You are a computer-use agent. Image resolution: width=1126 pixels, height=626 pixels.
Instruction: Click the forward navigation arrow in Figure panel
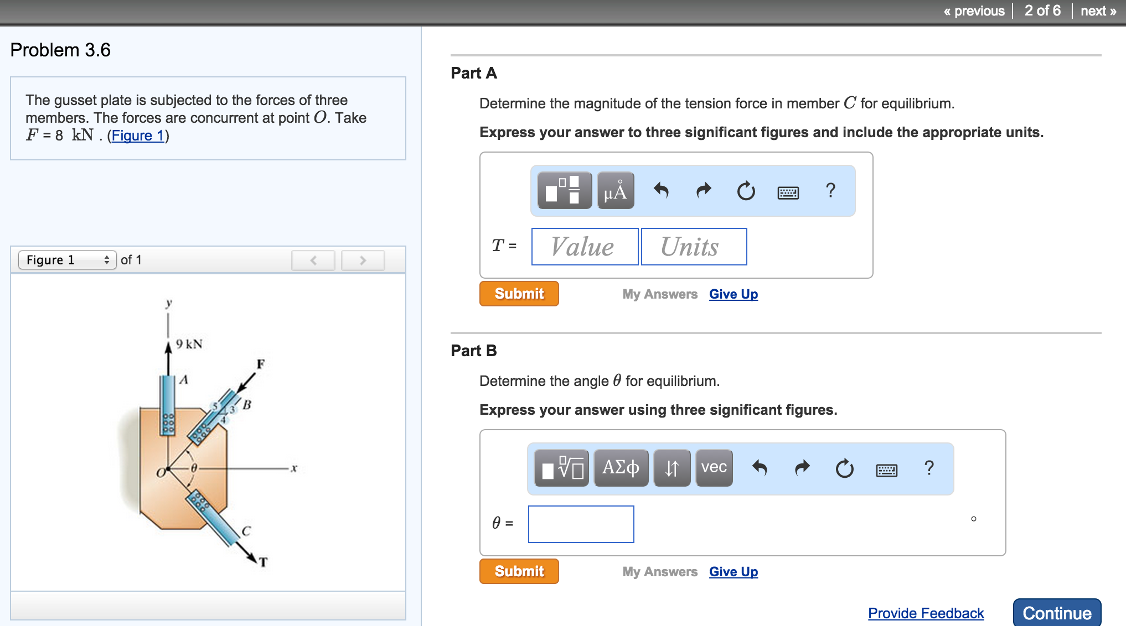pos(363,262)
